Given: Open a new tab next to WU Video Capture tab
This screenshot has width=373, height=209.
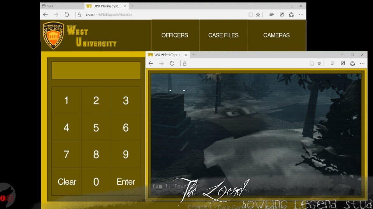Looking at the screenshot, I should click(194, 55).
